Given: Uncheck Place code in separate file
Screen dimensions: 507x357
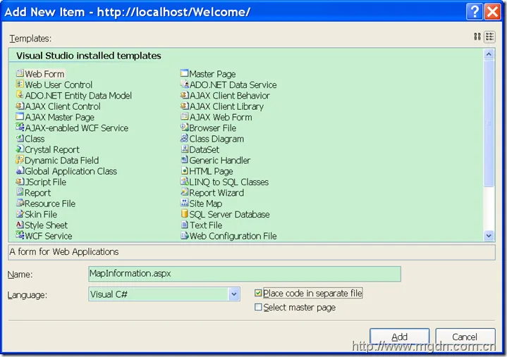Looking at the screenshot, I should (x=258, y=293).
